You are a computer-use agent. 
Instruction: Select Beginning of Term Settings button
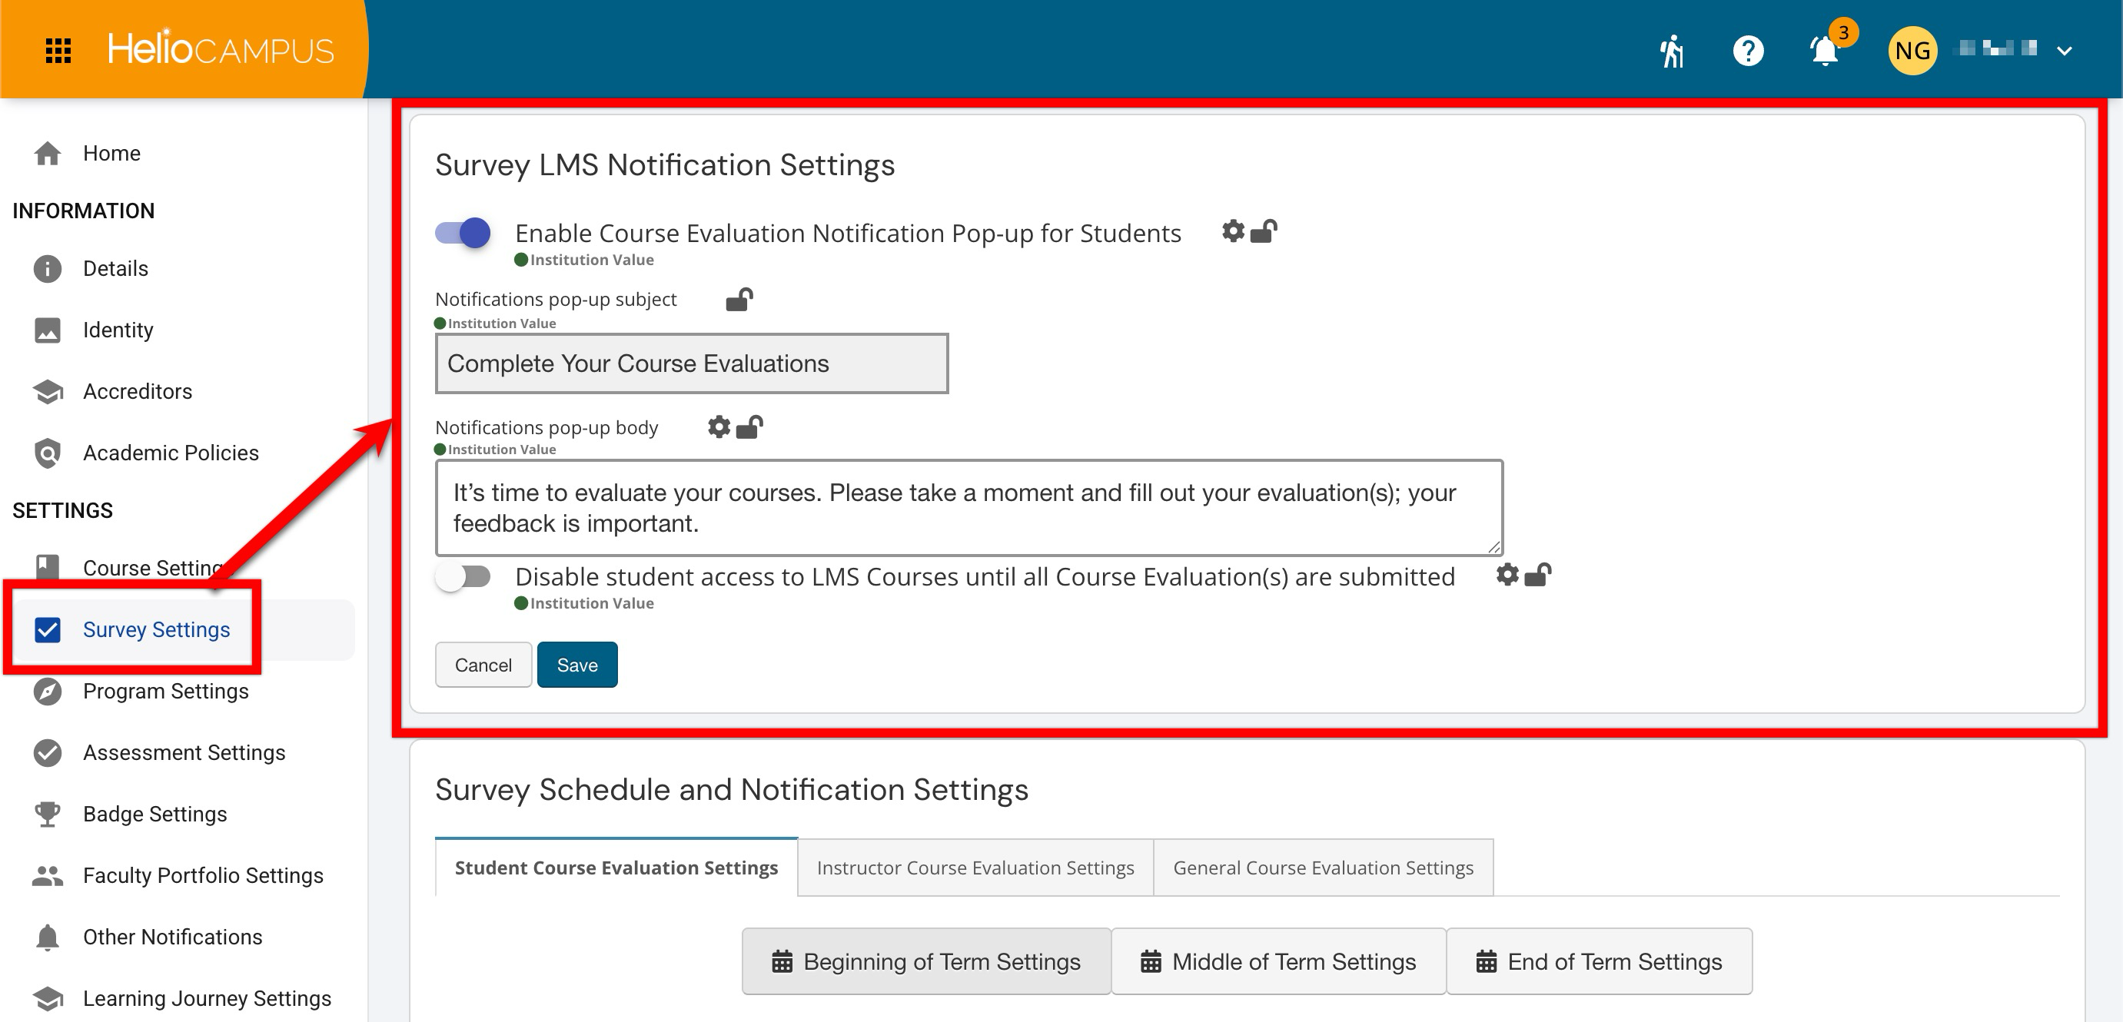[x=925, y=961]
